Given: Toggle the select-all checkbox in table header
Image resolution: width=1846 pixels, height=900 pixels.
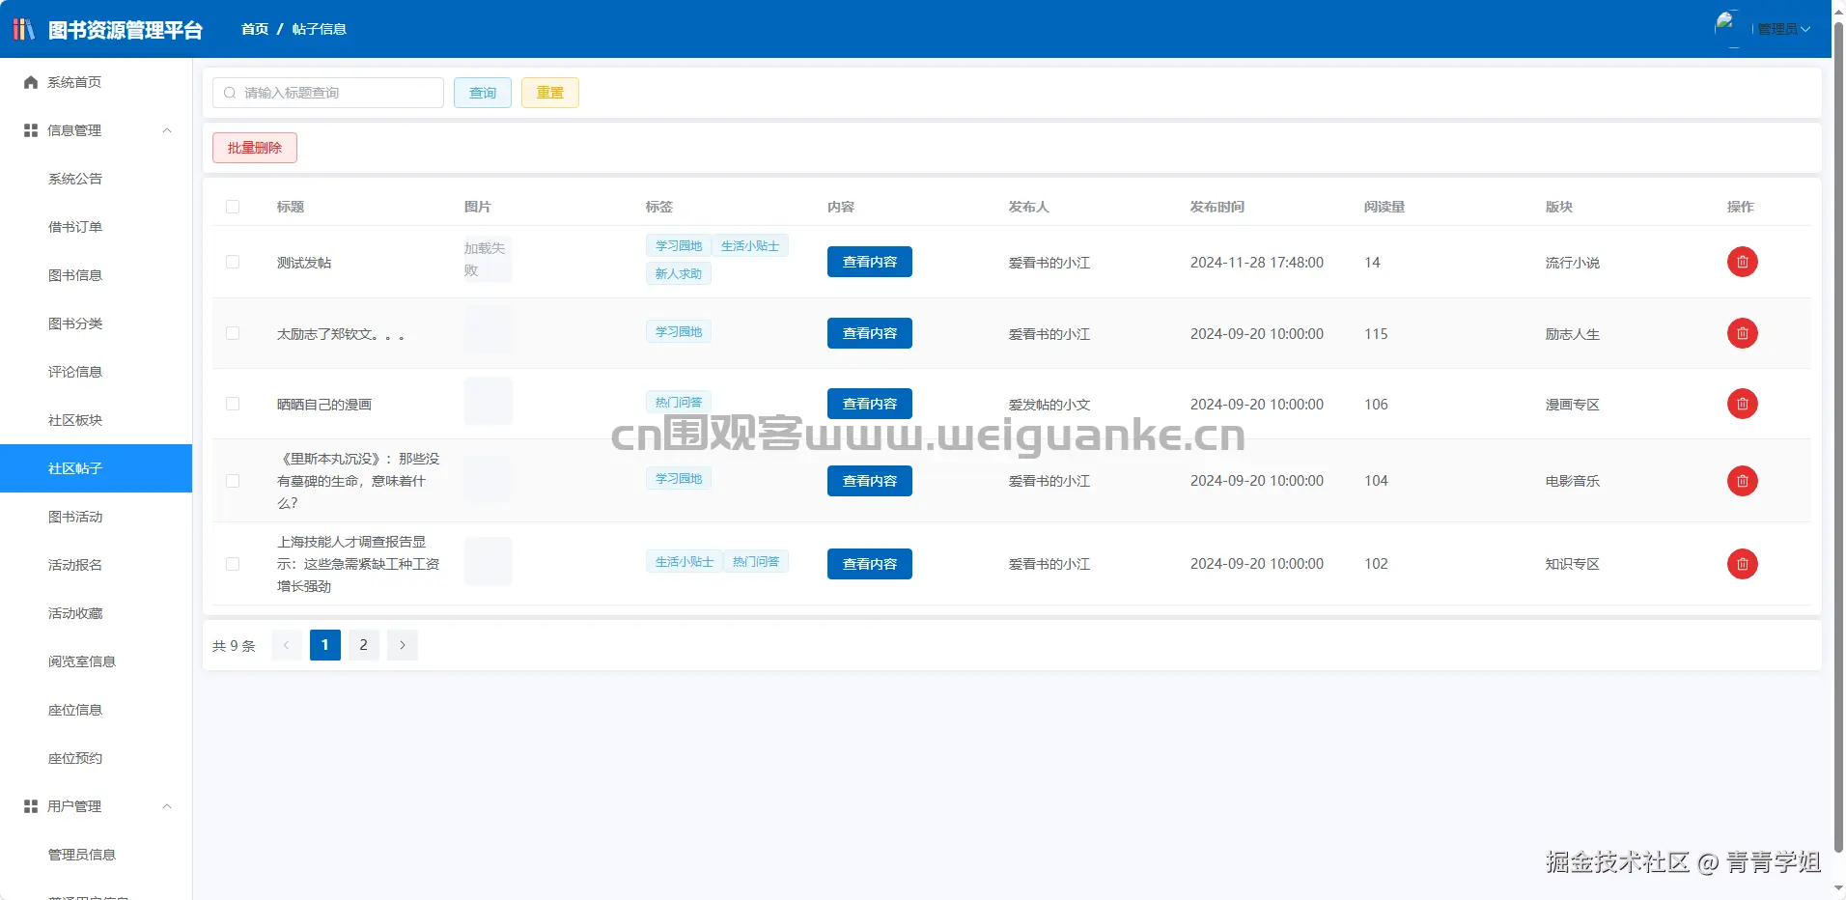Looking at the screenshot, I should [x=233, y=207].
